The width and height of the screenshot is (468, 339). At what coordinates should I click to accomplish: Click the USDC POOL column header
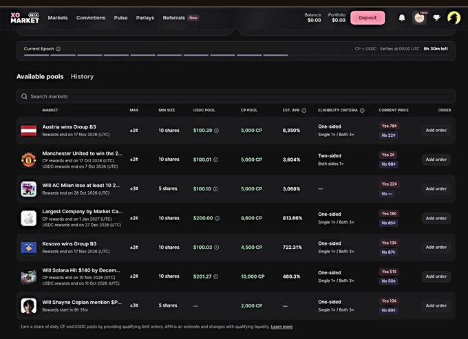204,110
